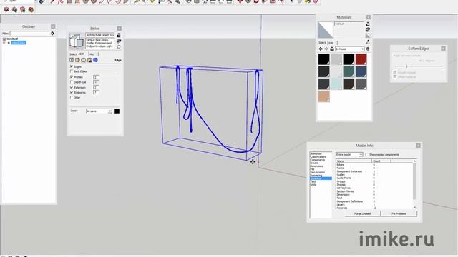
Task: Pick the Sample Paint eyedropper in Materials
Action: tap(367, 43)
